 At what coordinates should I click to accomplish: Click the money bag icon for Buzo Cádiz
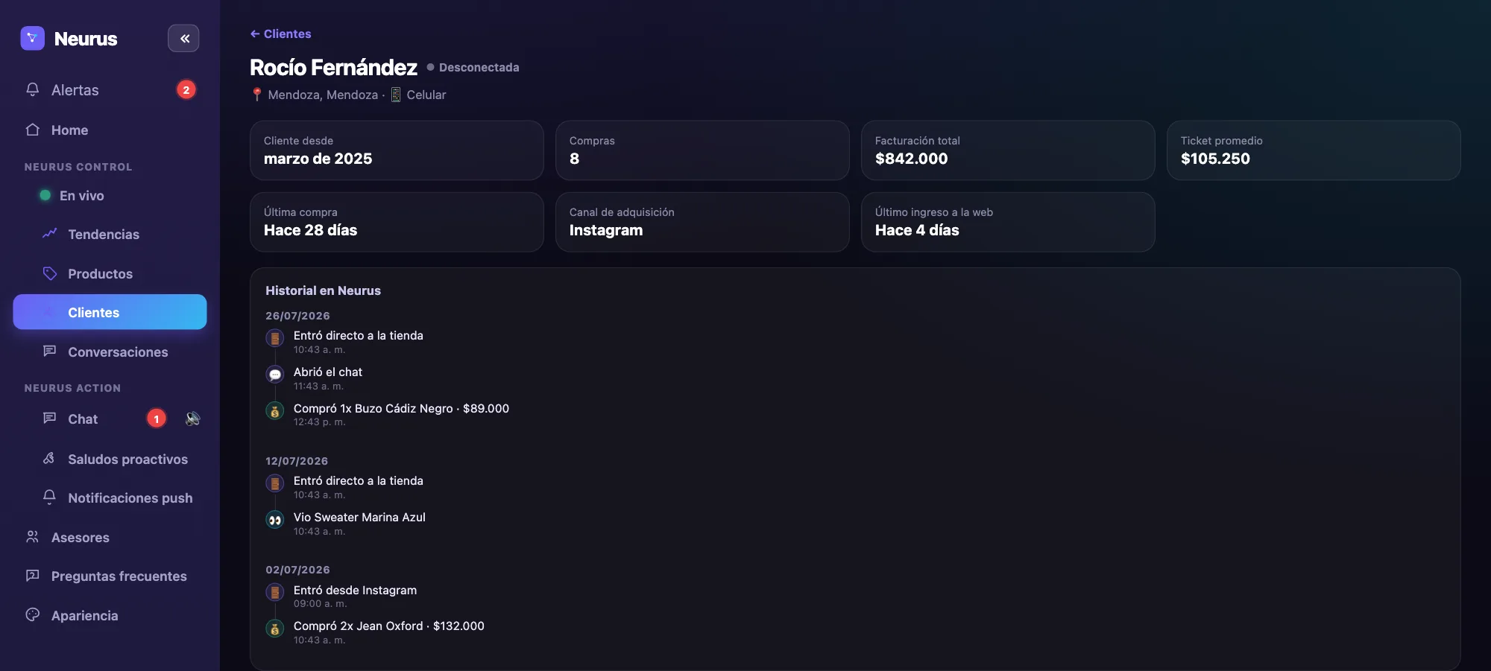275,411
